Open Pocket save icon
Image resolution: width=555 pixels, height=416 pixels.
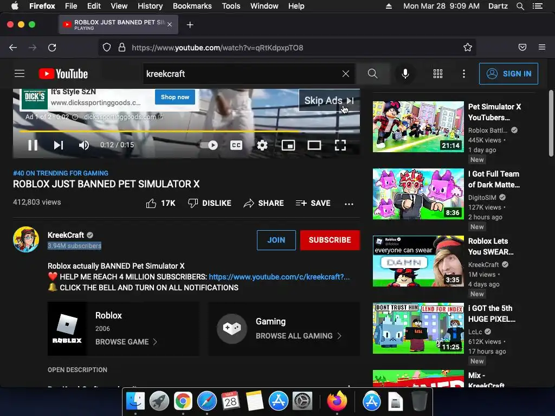coord(522,48)
